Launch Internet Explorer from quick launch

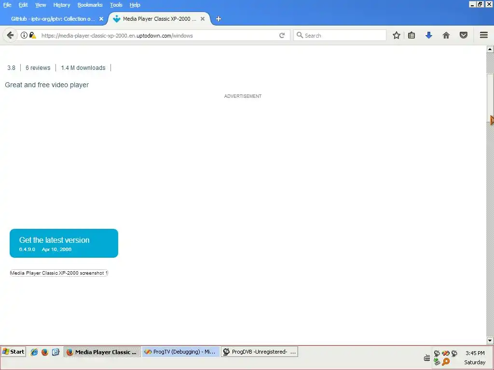(34, 352)
